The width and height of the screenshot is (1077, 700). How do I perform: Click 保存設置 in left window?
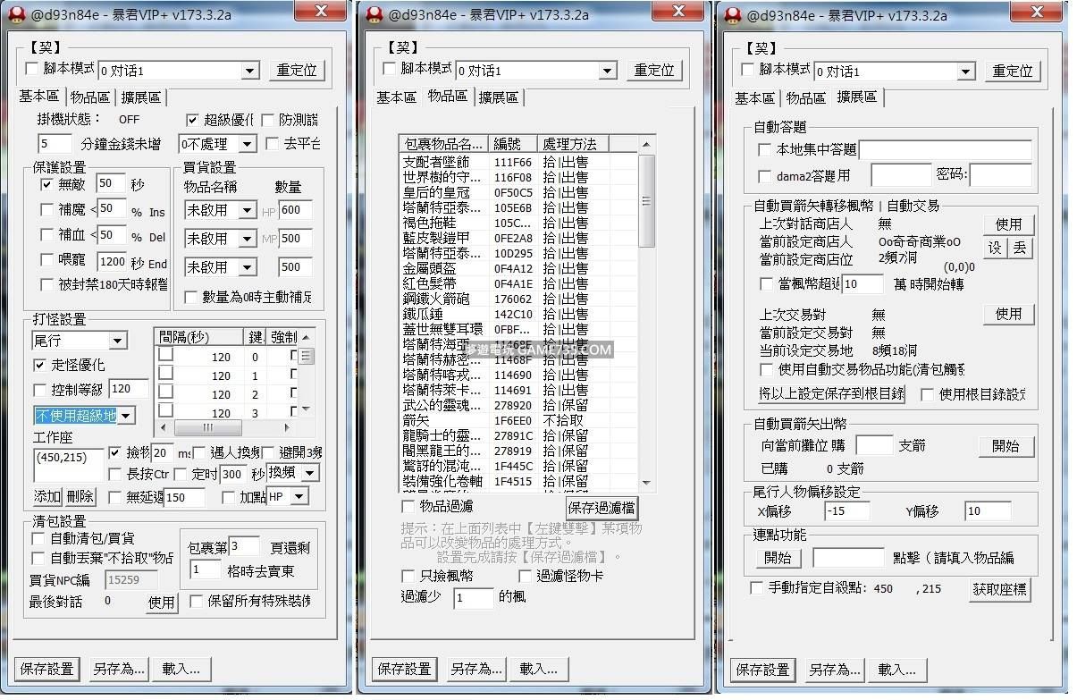(46, 669)
